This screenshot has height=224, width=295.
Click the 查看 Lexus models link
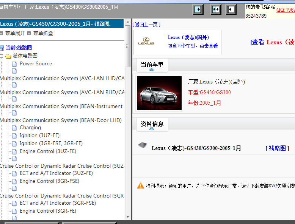tap(273, 42)
